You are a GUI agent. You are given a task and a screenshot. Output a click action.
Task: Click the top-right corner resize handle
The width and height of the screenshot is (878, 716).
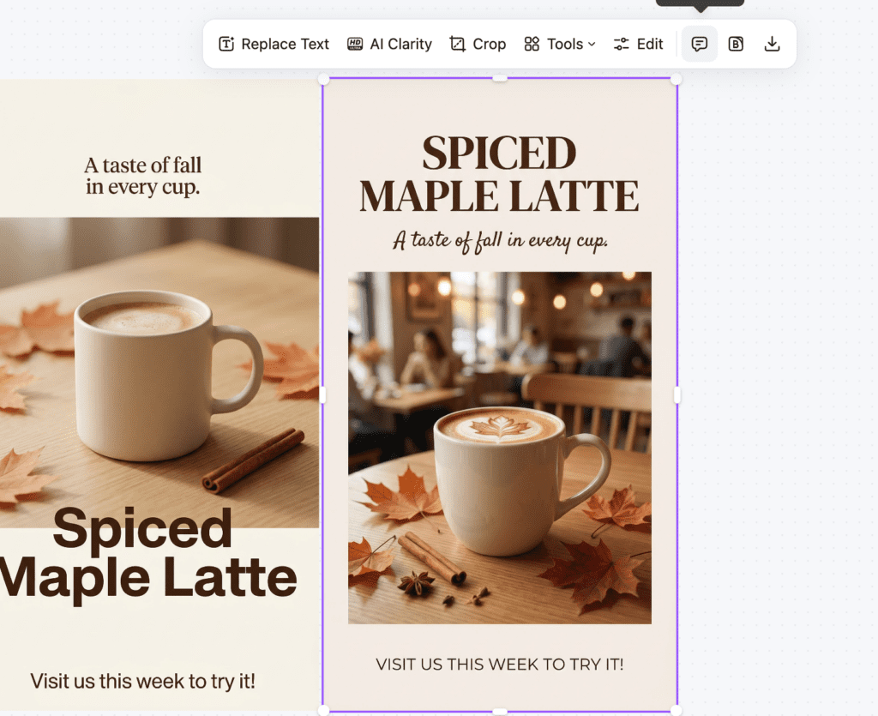677,79
